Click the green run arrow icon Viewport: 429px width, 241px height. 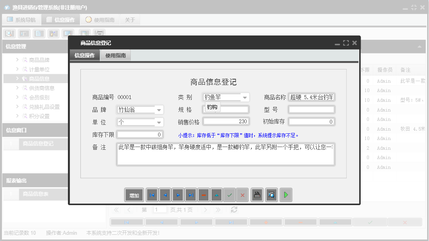286,195
